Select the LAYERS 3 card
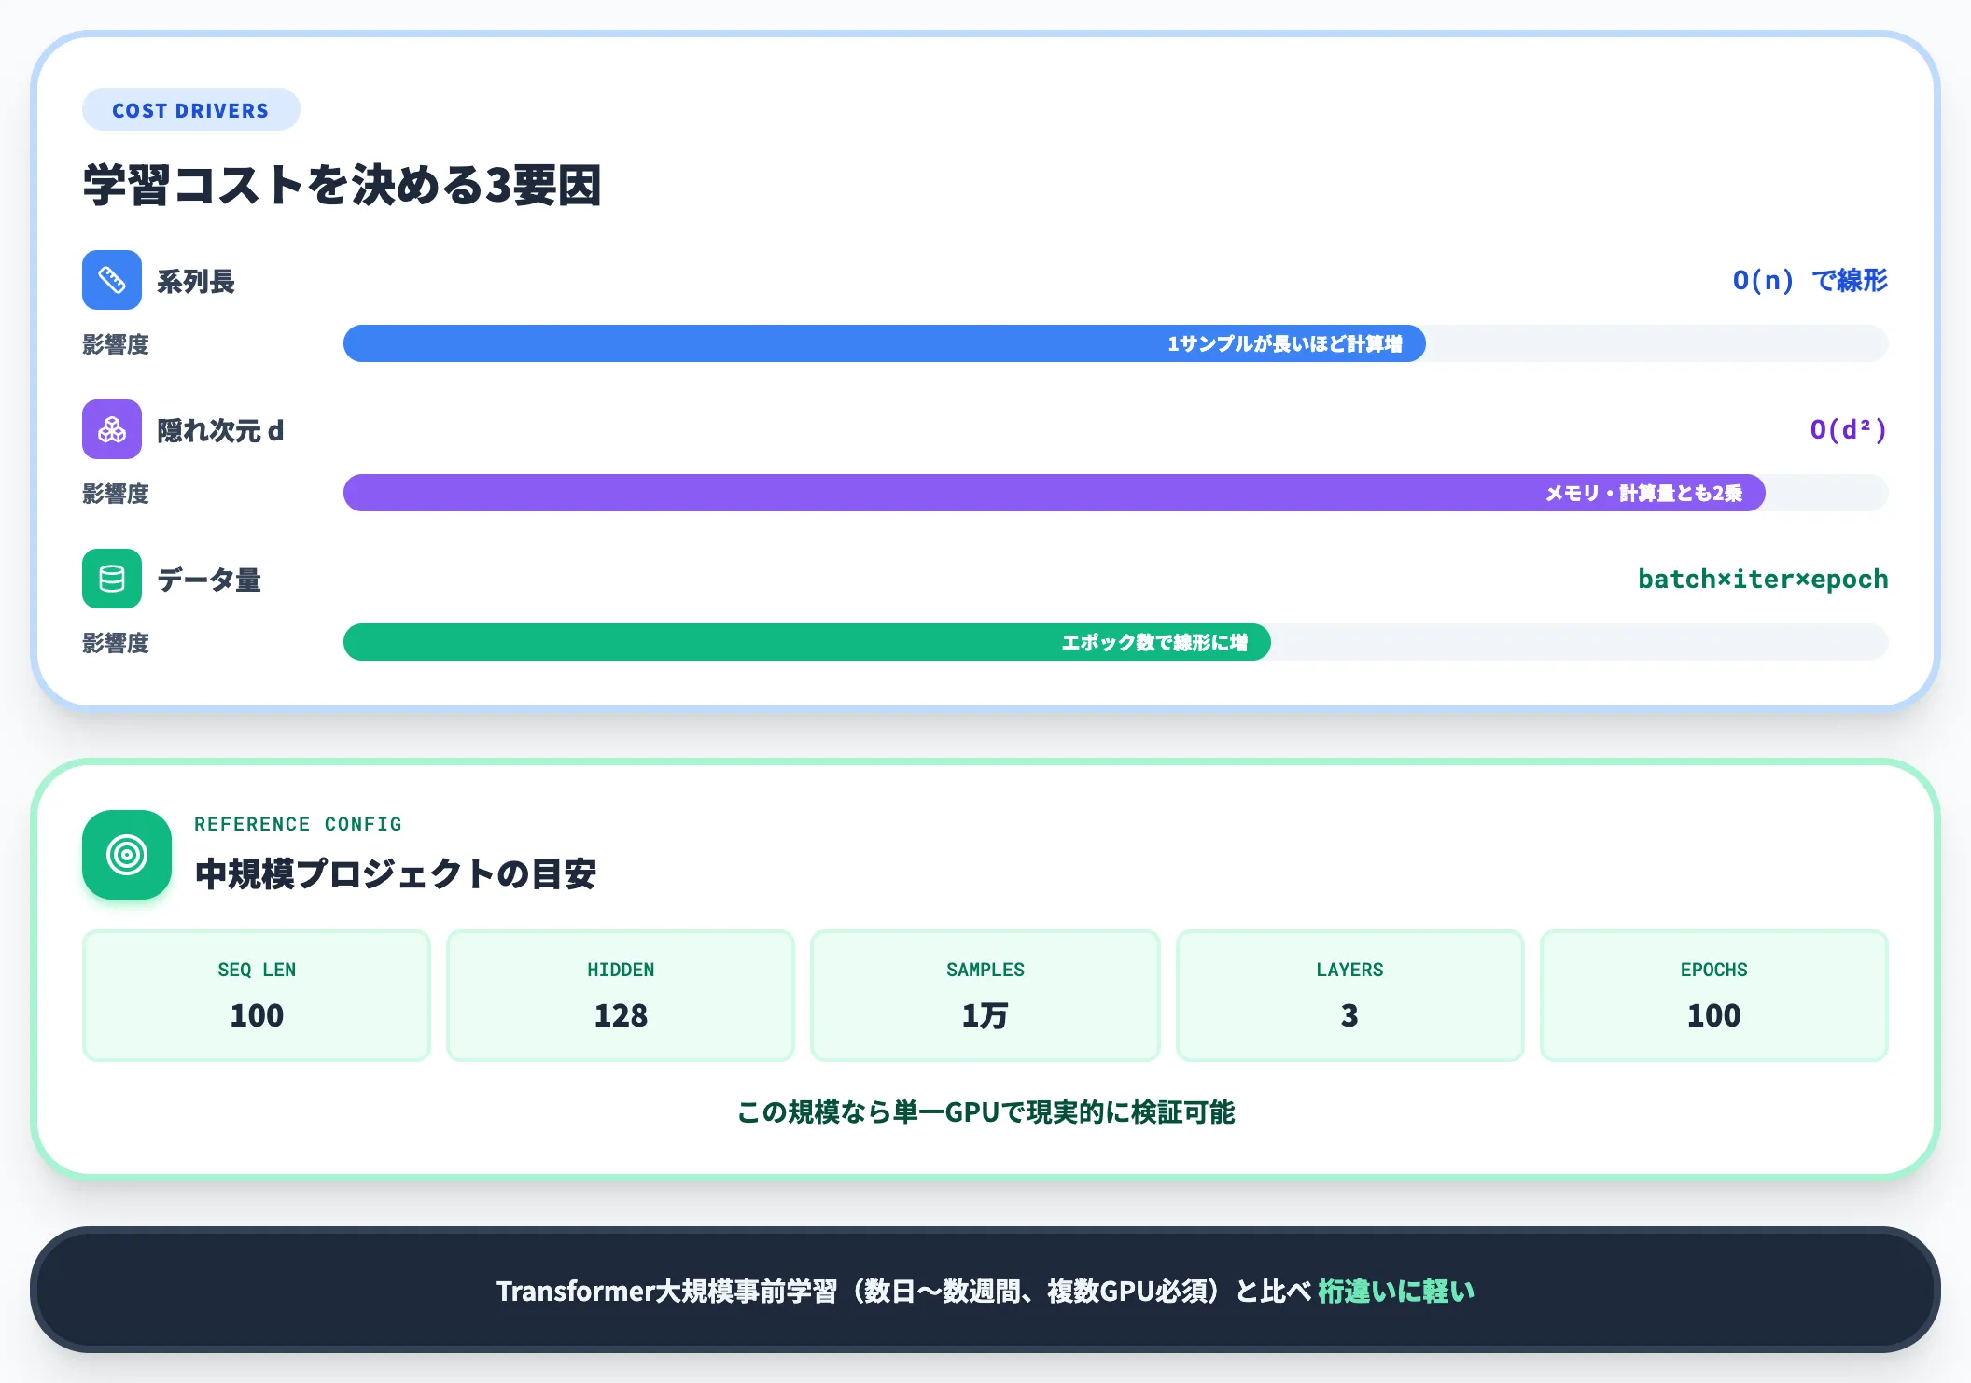Screen dimensions: 1971x1383 1349,996
